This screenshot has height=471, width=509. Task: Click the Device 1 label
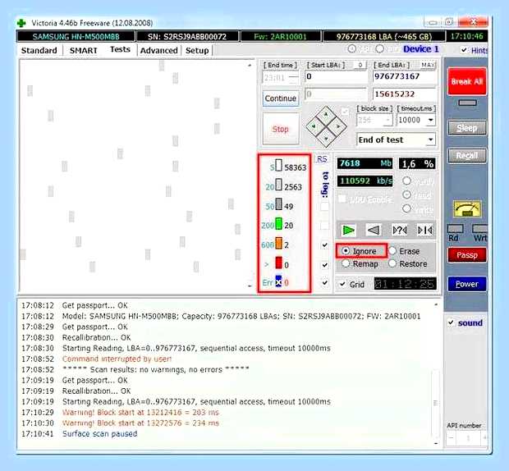click(x=420, y=49)
